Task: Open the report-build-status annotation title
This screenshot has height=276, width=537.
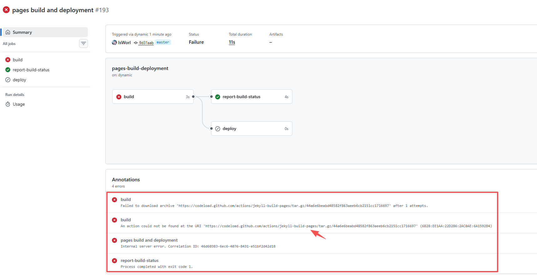Action: [139, 260]
